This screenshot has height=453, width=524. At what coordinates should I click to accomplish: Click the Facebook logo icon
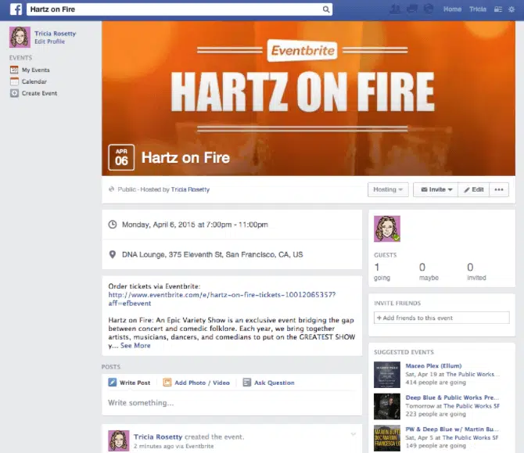pyautogui.click(x=15, y=9)
